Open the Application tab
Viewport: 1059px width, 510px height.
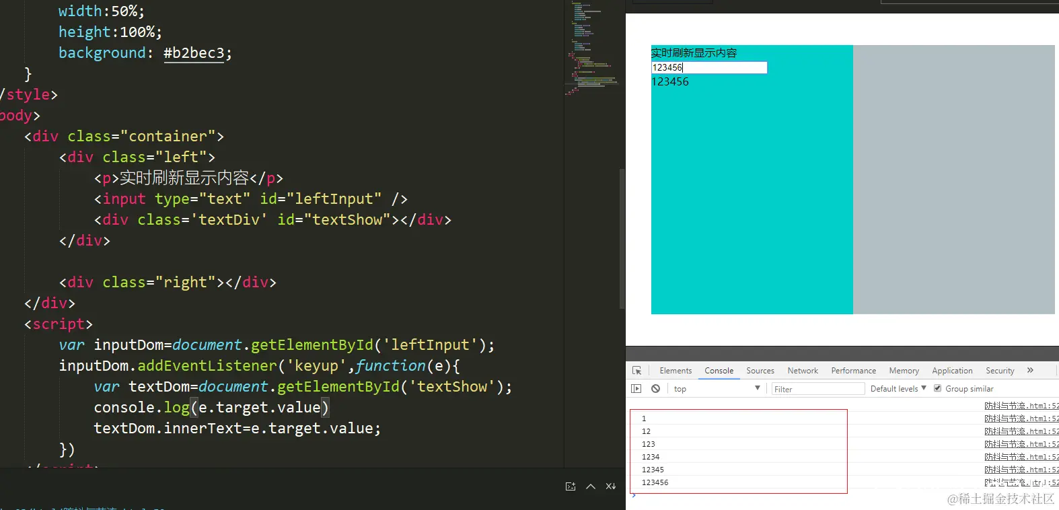pos(952,371)
